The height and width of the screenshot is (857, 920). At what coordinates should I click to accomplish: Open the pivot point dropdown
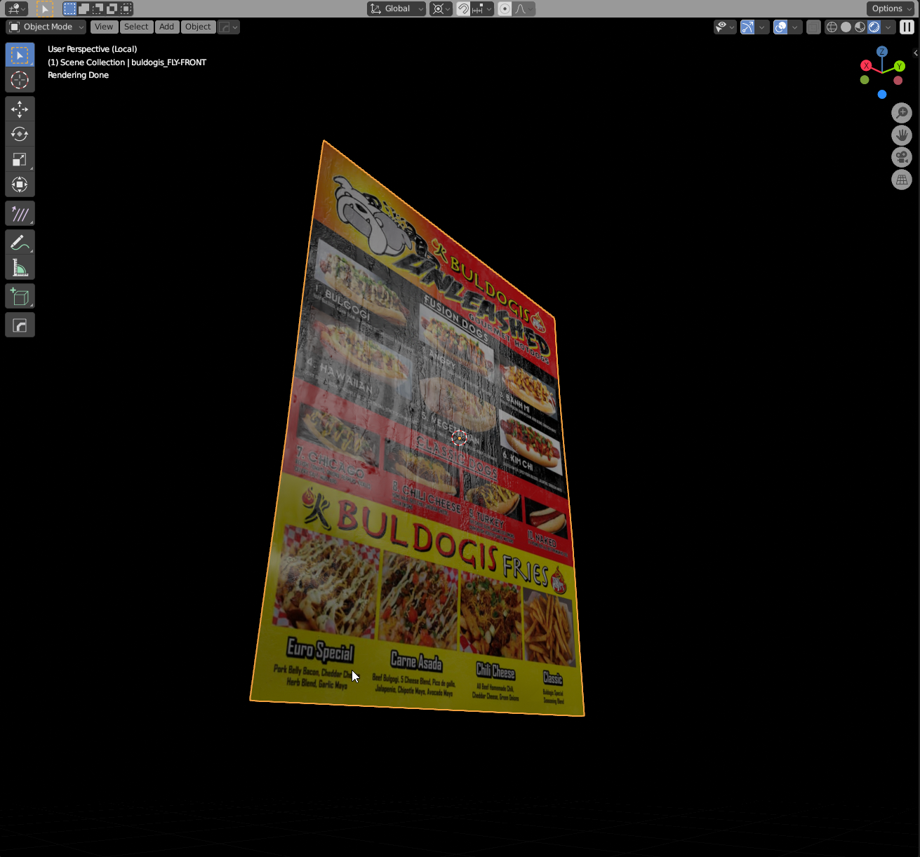point(441,9)
